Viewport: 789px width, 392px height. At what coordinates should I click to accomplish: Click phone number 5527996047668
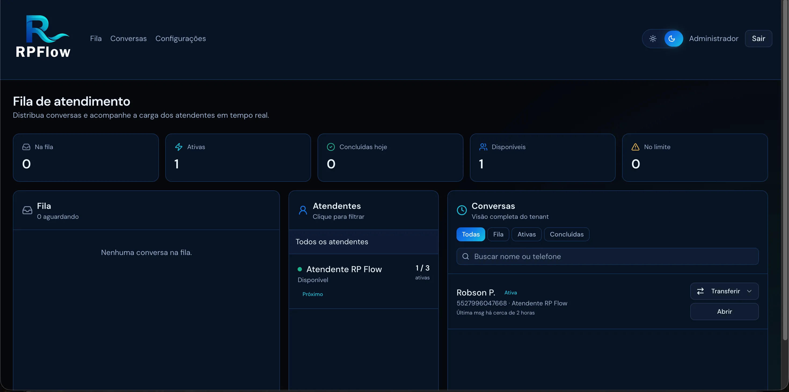pos(481,303)
